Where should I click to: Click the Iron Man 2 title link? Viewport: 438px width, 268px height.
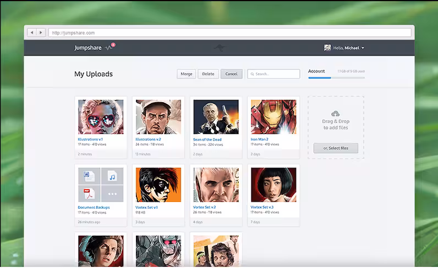tap(260, 139)
